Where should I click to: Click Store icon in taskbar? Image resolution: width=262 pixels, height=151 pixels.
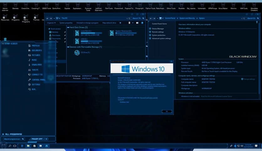(34, 146)
